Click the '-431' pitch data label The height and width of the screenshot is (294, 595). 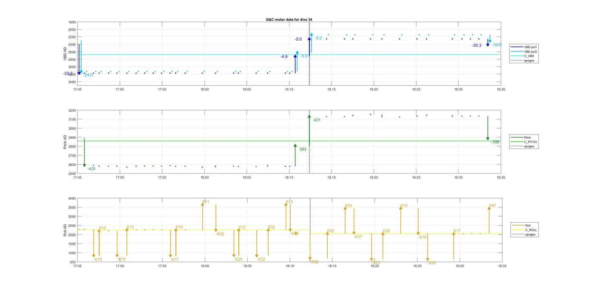(x=92, y=169)
